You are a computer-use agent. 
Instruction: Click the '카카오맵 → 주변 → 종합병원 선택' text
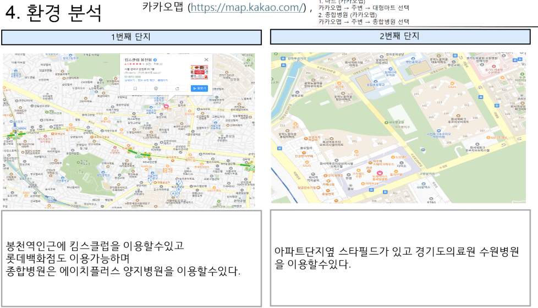pyautogui.click(x=364, y=21)
